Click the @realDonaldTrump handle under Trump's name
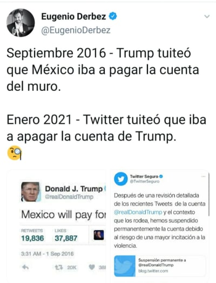This screenshot has height=283, width=216. tap(69, 197)
